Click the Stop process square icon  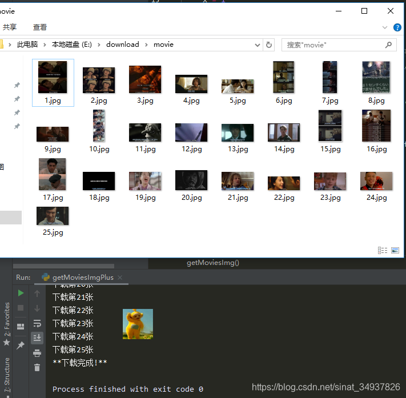[x=21, y=308]
